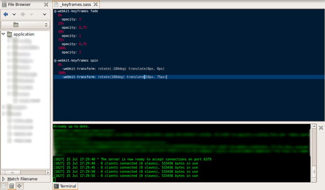325x190 pixels.
Task: Collapse the application folder tree
Action: [x=3, y=34]
